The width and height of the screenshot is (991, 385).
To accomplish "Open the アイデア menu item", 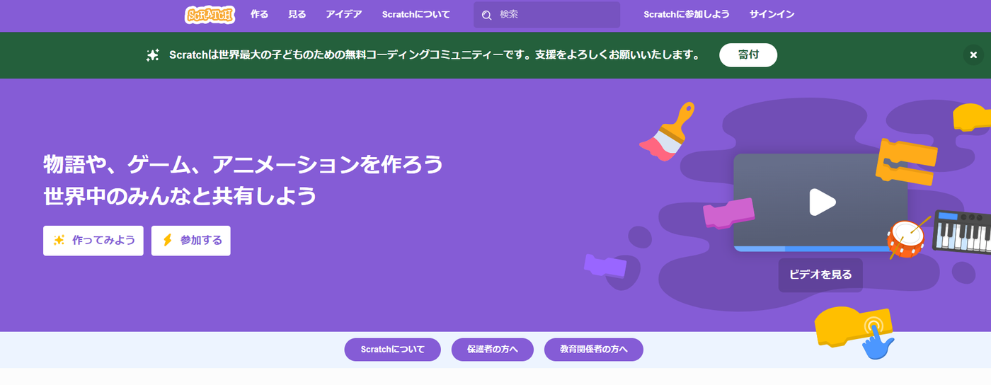I will (x=344, y=14).
